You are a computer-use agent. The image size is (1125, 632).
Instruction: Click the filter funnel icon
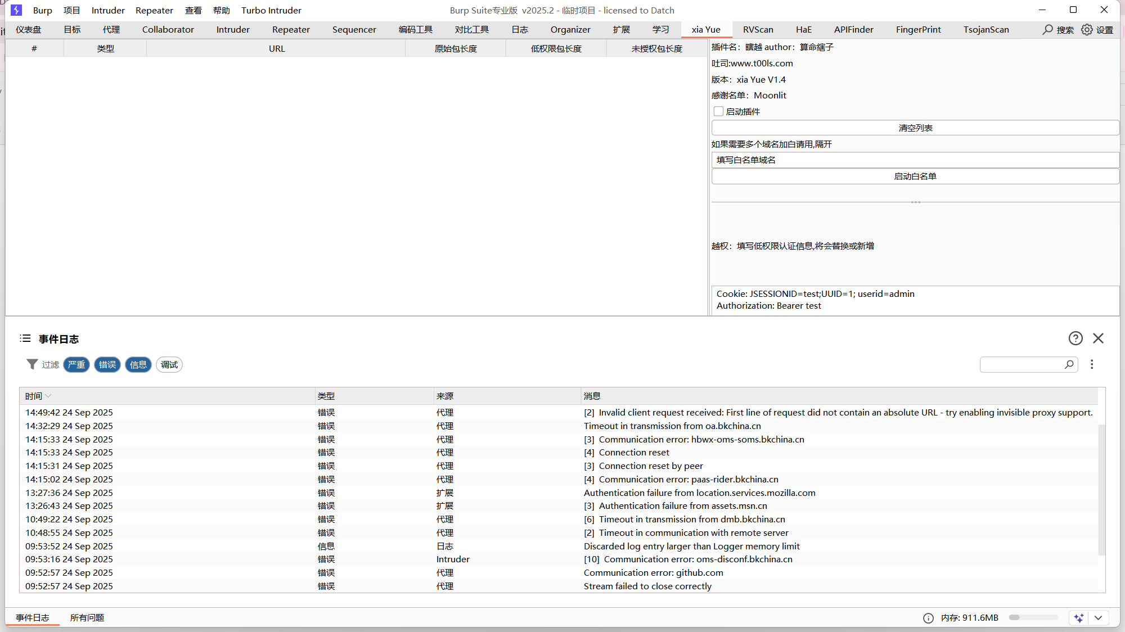point(32,364)
